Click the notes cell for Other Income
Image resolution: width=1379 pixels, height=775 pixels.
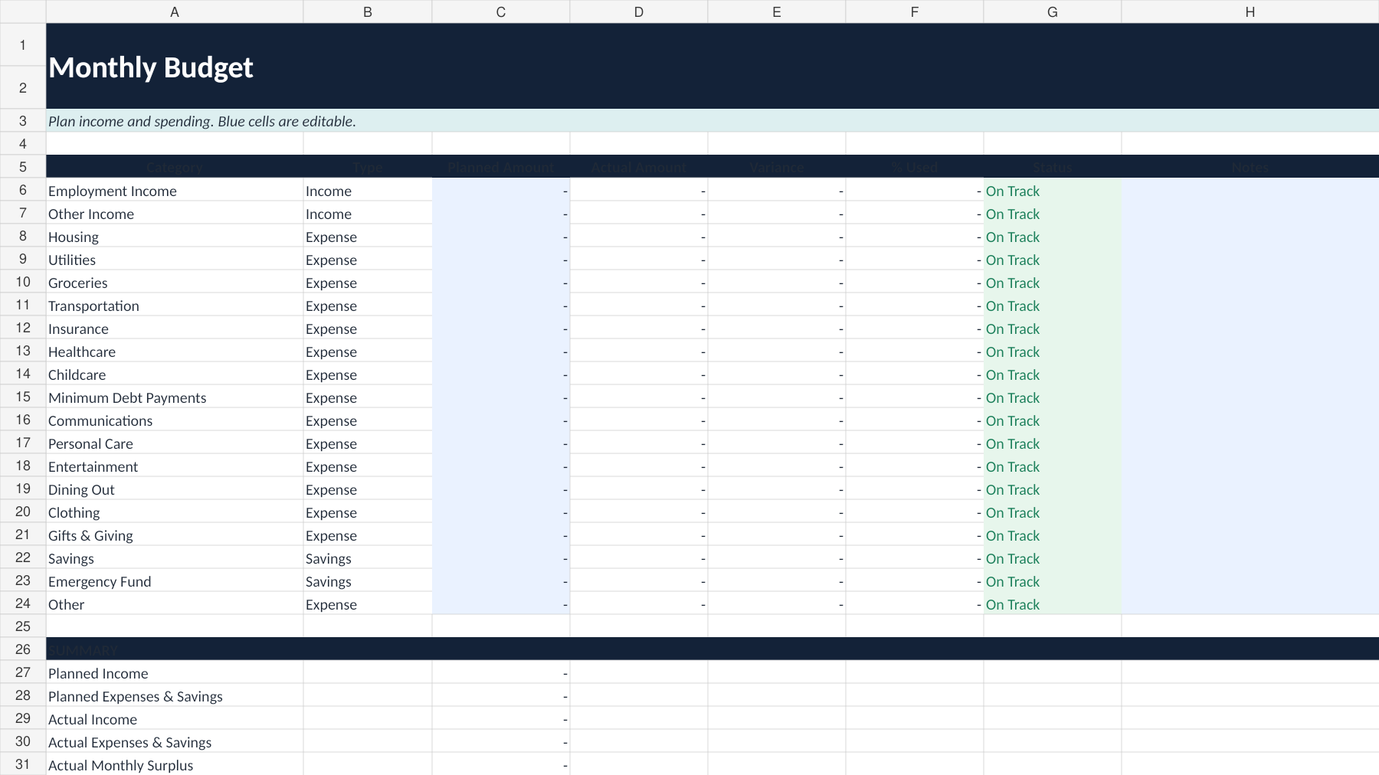click(1250, 213)
